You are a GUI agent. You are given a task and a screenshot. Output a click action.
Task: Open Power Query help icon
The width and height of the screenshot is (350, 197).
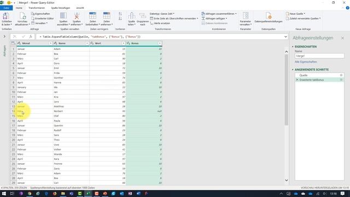(348, 8)
